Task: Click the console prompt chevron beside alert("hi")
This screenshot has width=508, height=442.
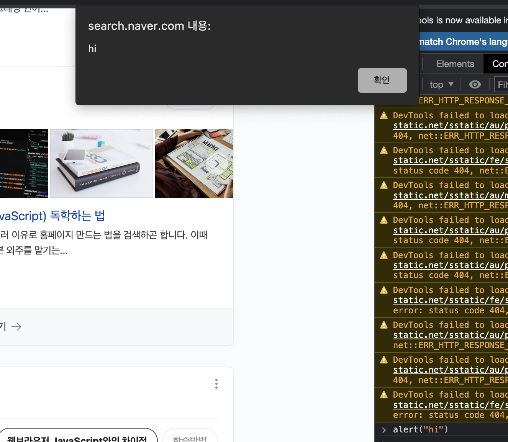Action: 384,430
